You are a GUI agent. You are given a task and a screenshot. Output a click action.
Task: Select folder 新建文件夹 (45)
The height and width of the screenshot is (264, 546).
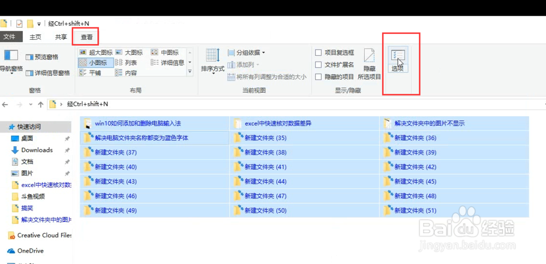[454, 181]
